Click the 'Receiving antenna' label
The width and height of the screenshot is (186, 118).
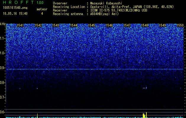68,14
